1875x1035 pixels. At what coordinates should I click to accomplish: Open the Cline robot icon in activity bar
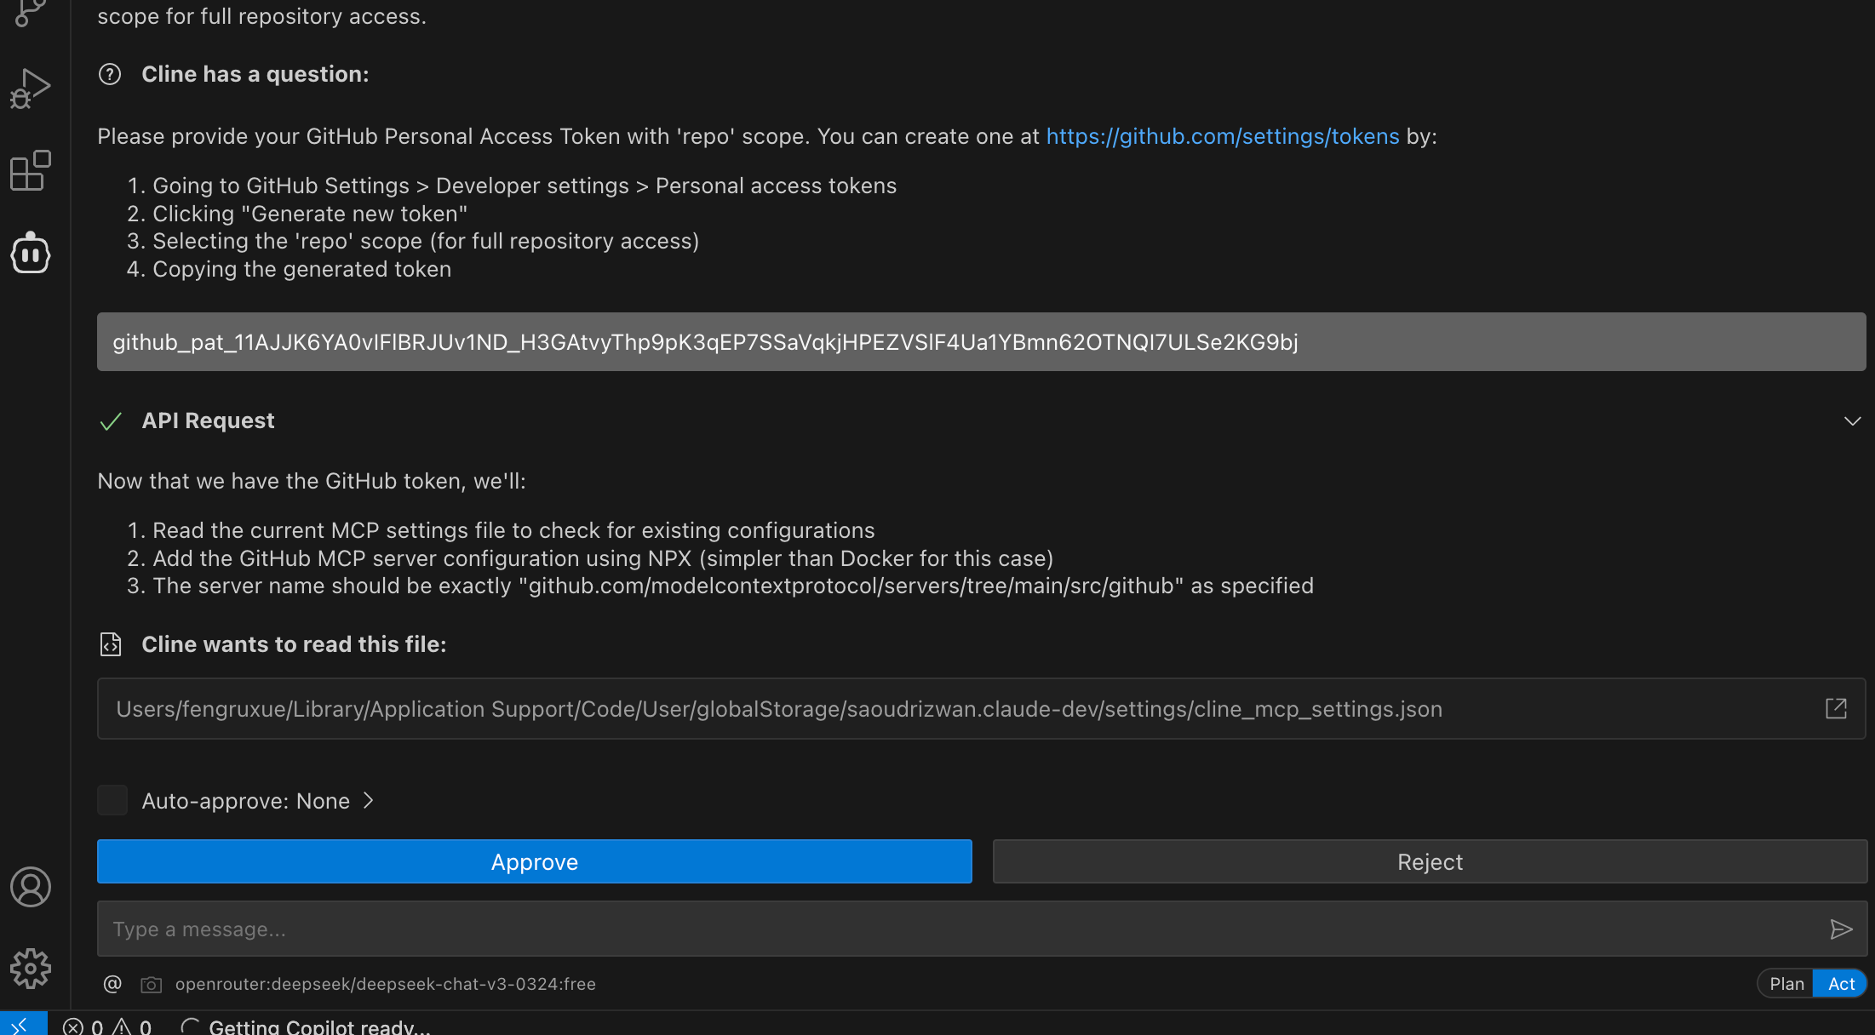coord(30,253)
